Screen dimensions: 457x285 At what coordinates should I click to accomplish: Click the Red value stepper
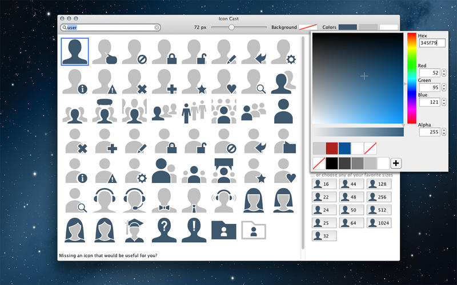(444, 73)
